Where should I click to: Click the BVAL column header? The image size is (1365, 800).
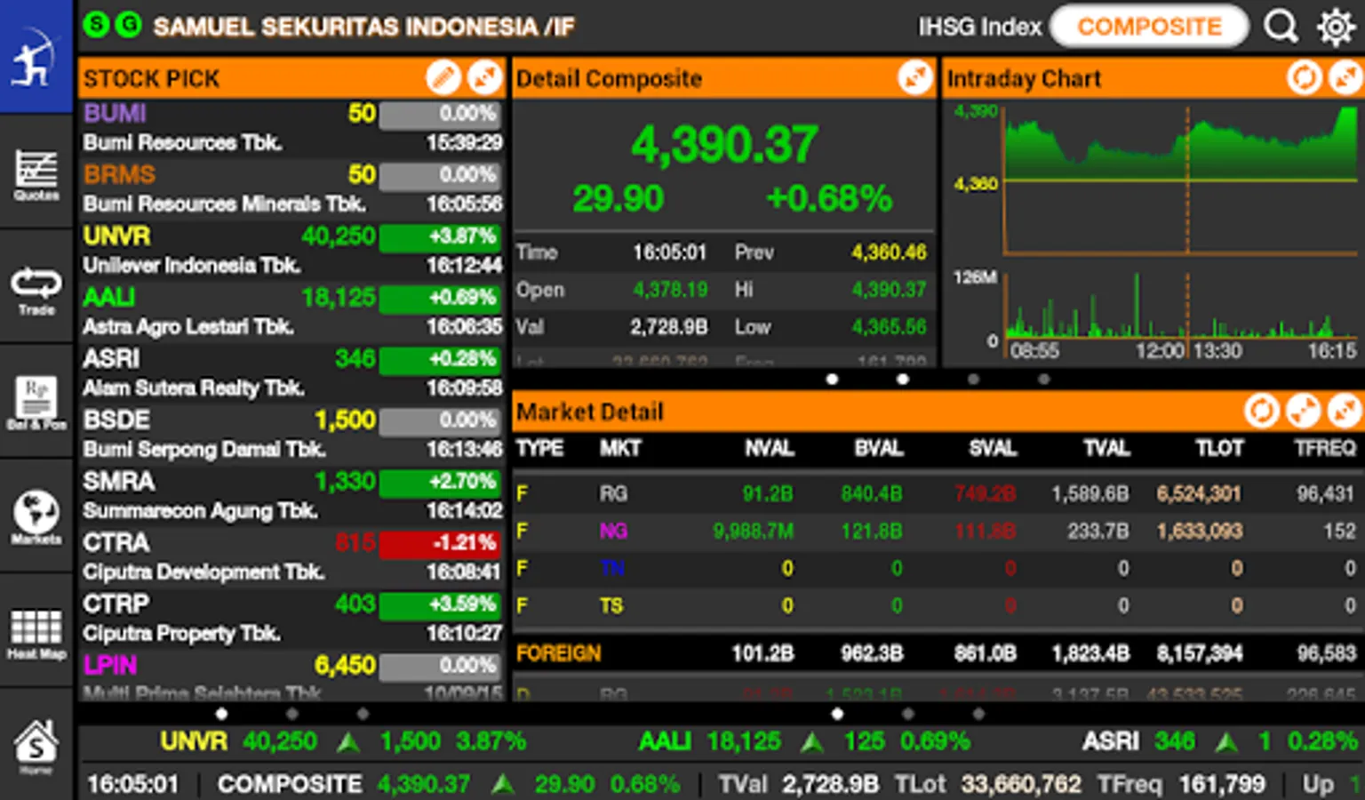[878, 449]
